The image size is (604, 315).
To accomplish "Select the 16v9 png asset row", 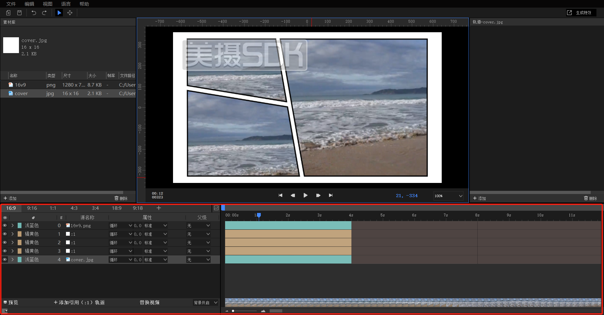I will pos(68,85).
